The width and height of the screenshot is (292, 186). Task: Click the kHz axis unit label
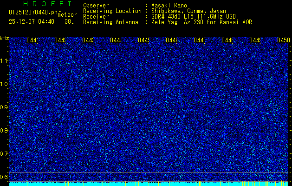click(4, 38)
